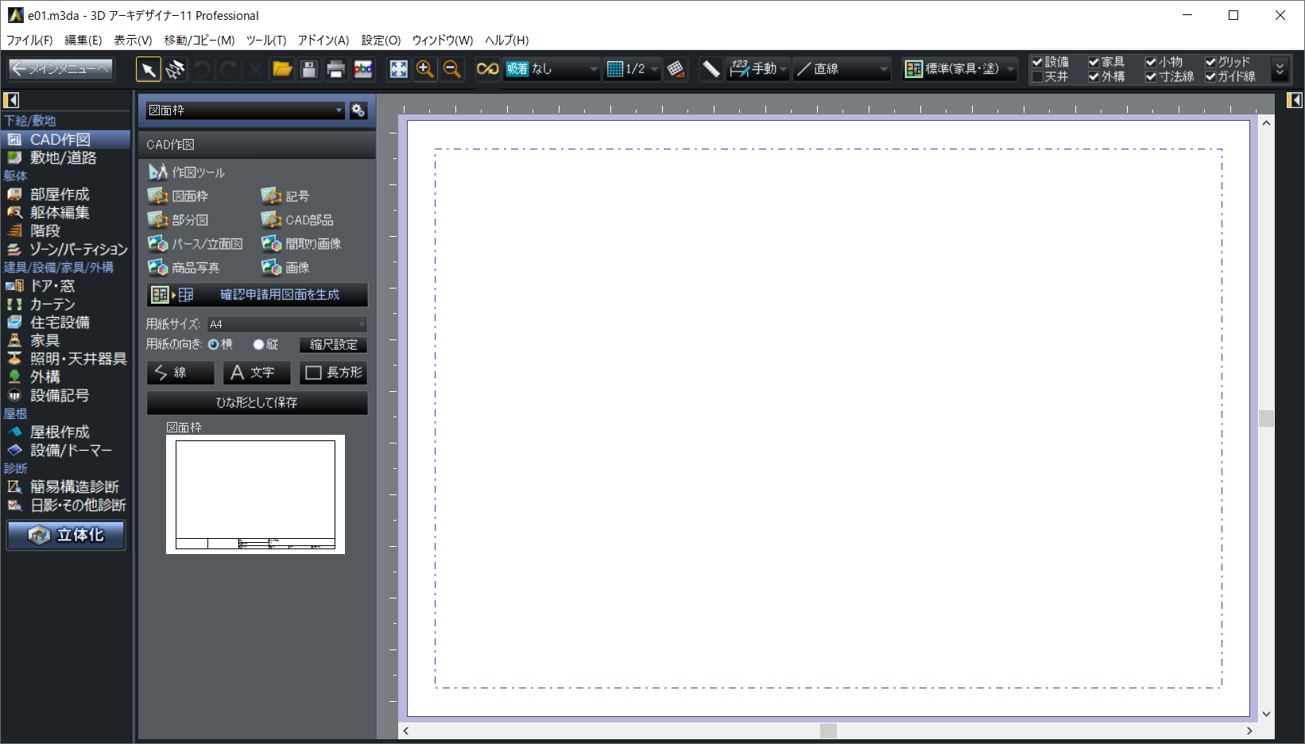1305x744 pixels.
Task: Open the 用紙サイズ A4 dropdown
Action: (x=286, y=324)
